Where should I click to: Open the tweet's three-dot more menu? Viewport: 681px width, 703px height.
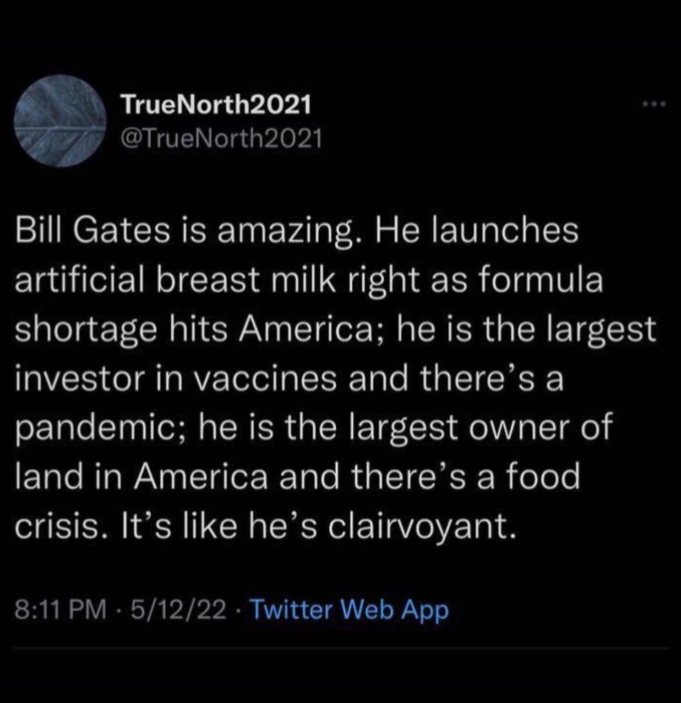(654, 105)
